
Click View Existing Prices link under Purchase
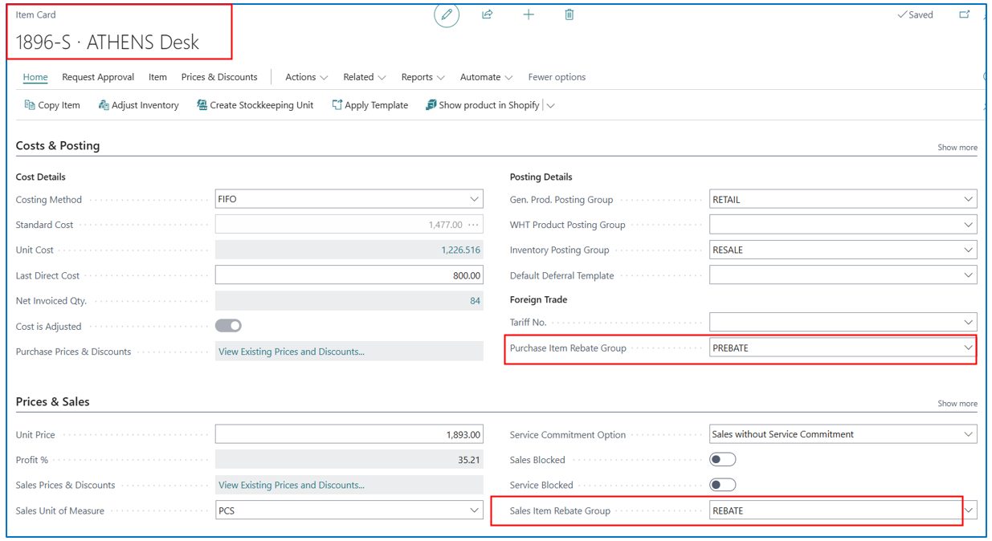click(x=292, y=352)
